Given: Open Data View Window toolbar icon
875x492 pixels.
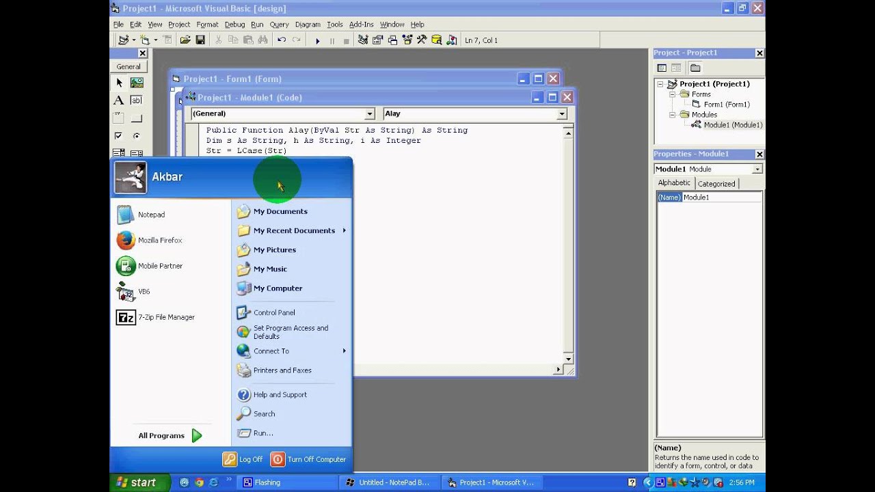Looking at the screenshot, I should coord(437,40).
